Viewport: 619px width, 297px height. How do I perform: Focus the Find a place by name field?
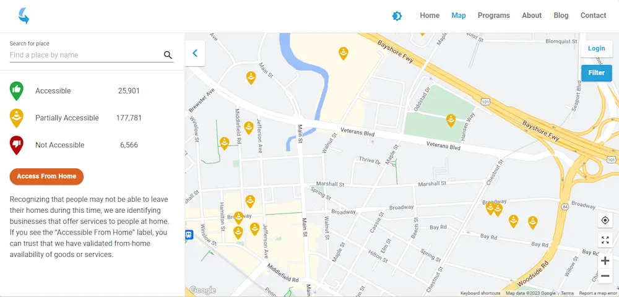coord(85,55)
